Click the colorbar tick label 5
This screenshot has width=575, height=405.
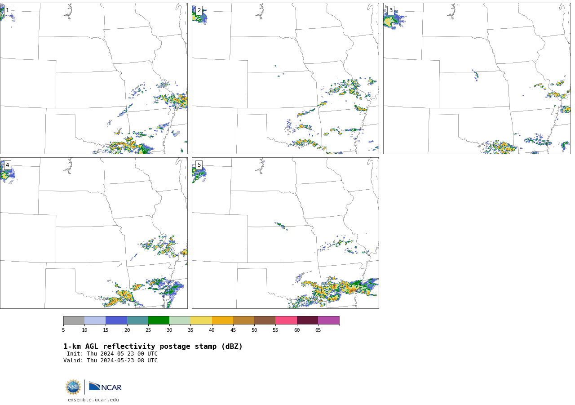coord(63,330)
